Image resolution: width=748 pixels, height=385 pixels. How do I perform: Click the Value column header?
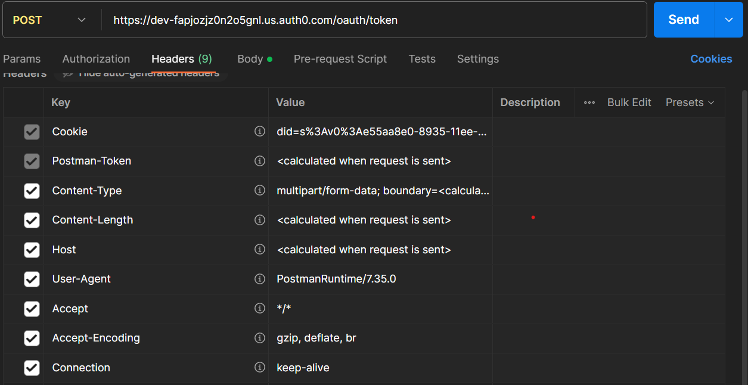pos(290,103)
